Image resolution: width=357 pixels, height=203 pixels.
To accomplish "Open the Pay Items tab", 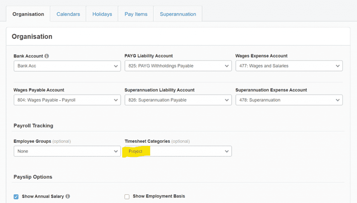I will click(x=136, y=14).
